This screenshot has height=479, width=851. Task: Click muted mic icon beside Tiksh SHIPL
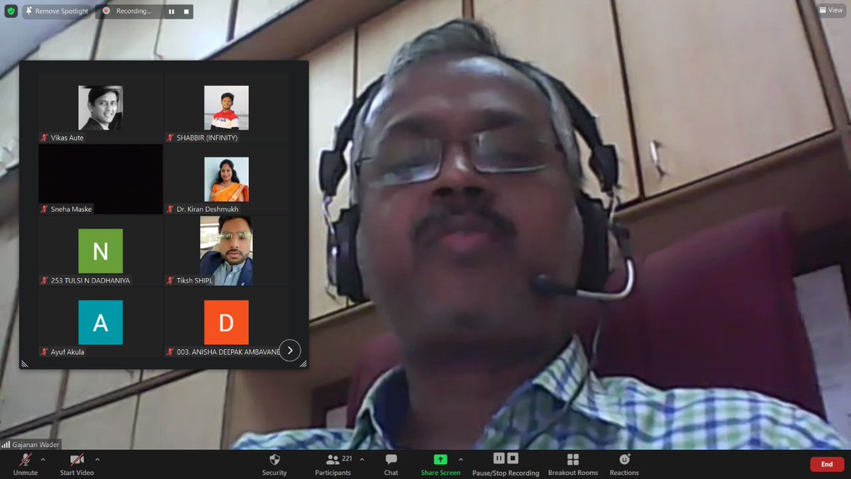[x=170, y=280]
